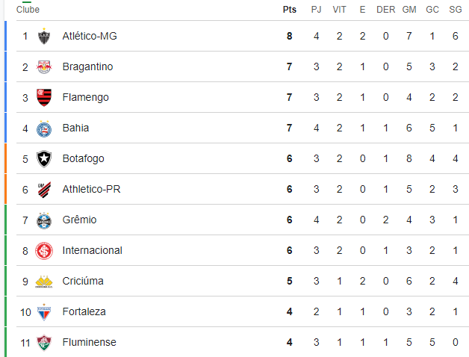Click the GM column header
Viewport: 469px width, 357px height.
(x=409, y=10)
